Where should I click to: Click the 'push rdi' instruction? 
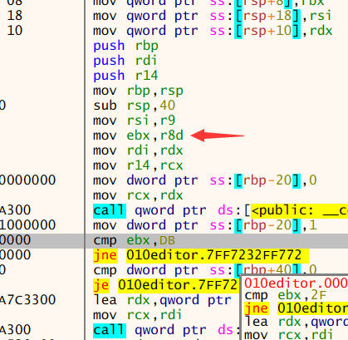(125, 61)
